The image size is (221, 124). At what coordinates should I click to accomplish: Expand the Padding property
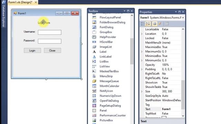click(142, 69)
